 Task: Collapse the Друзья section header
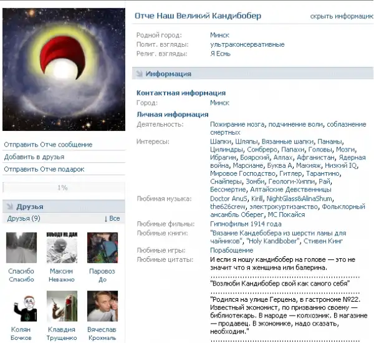[30, 206]
